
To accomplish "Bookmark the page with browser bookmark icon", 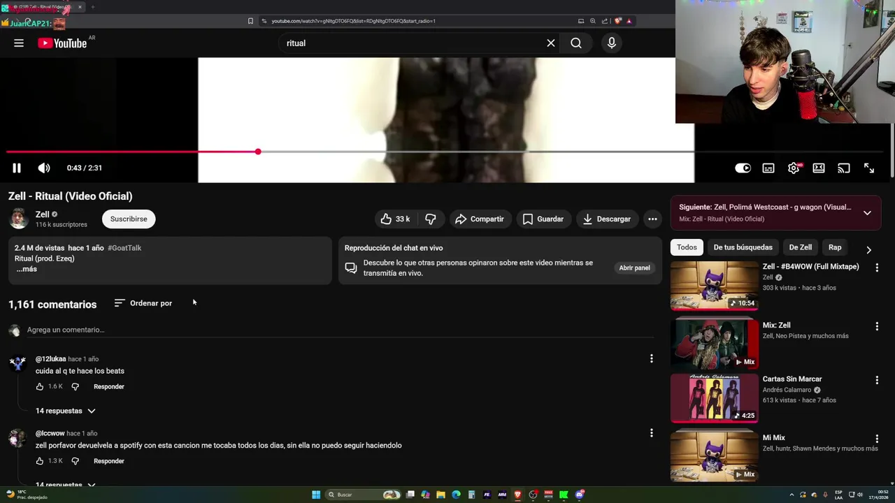I will 250,21.
